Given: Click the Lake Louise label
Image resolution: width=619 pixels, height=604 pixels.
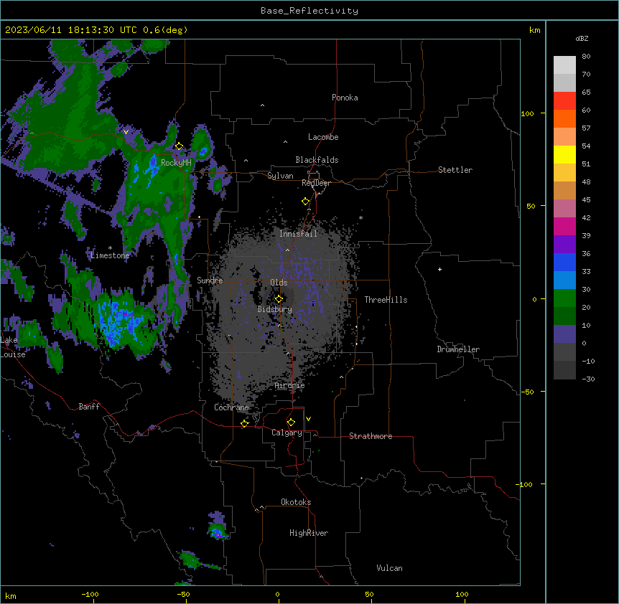Looking at the screenshot, I should point(13,347).
